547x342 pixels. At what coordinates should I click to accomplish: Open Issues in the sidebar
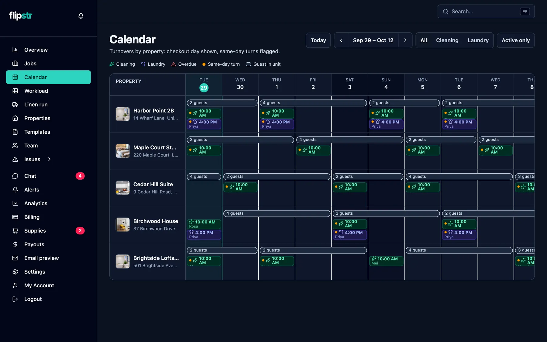pos(32,159)
